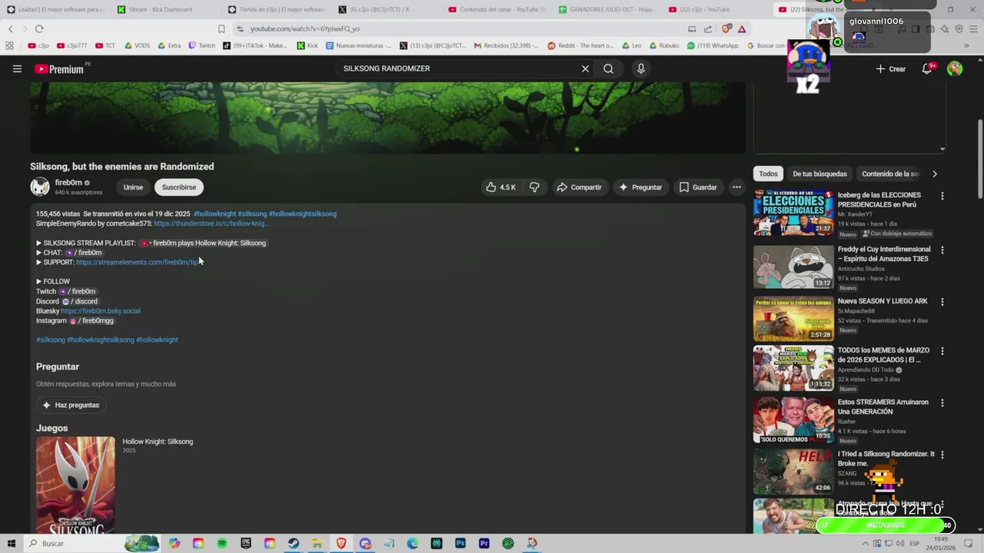Open the Twitch / fireb0rn link
The width and height of the screenshot is (984, 553).
click(77, 292)
